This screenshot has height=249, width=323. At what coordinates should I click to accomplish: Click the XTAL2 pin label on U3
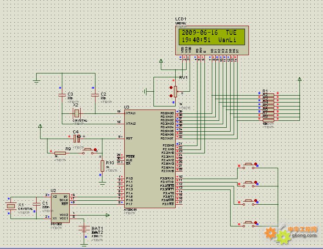tap(131, 123)
